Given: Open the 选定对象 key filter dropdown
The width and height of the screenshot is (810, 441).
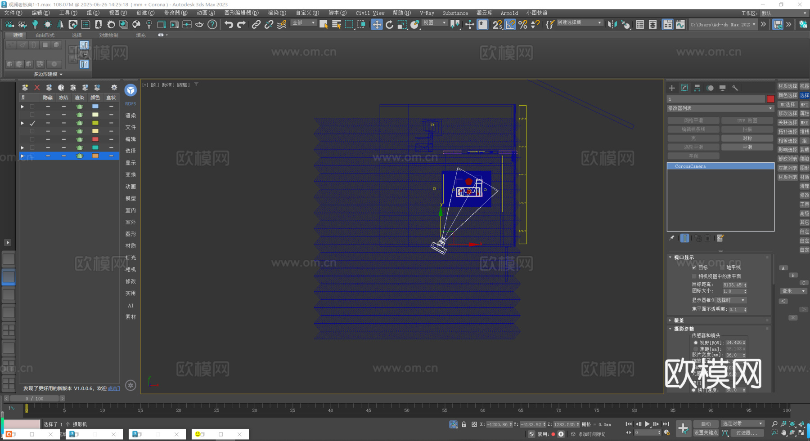Looking at the screenshot, I should (742, 424).
